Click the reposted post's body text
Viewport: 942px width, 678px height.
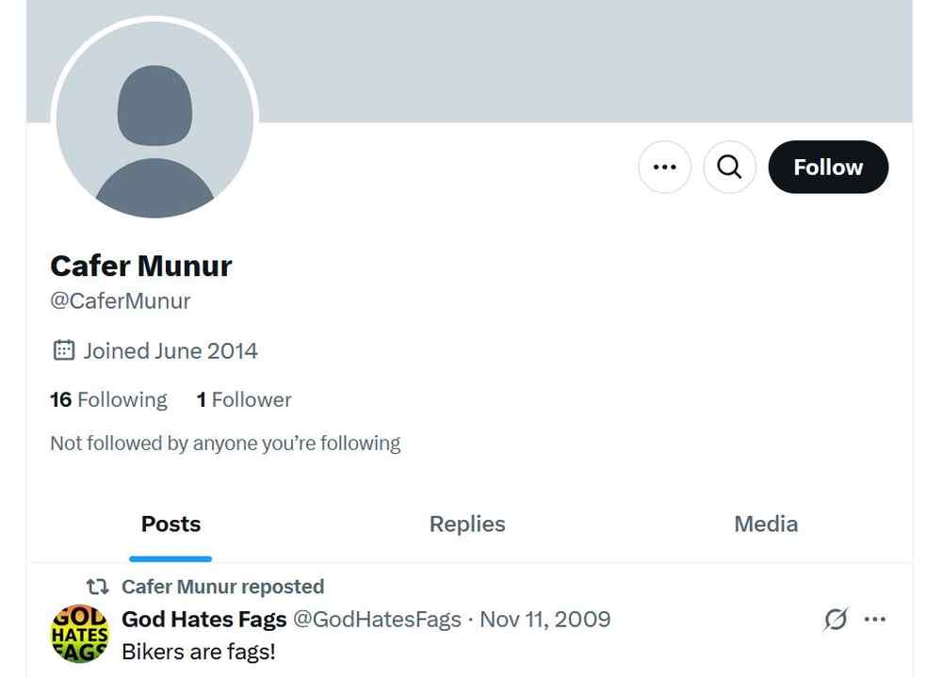click(x=199, y=651)
